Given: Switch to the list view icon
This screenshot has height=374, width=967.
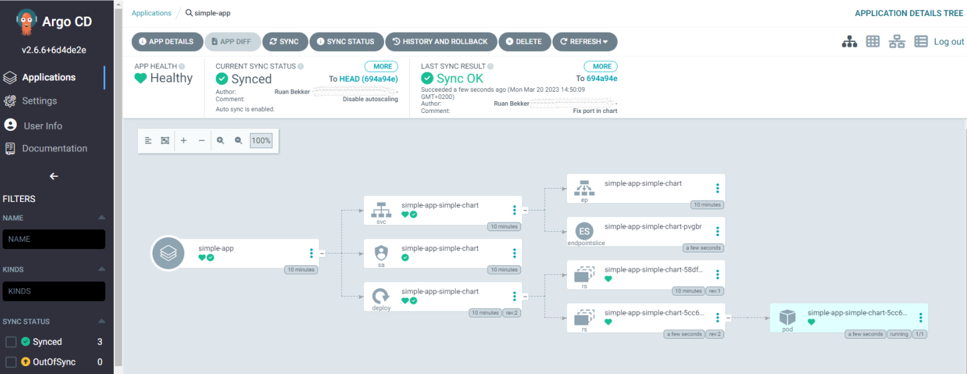Looking at the screenshot, I should click(x=921, y=41).
